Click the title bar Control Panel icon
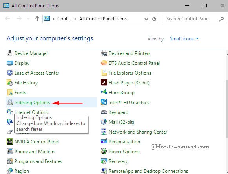 point(6,5)
